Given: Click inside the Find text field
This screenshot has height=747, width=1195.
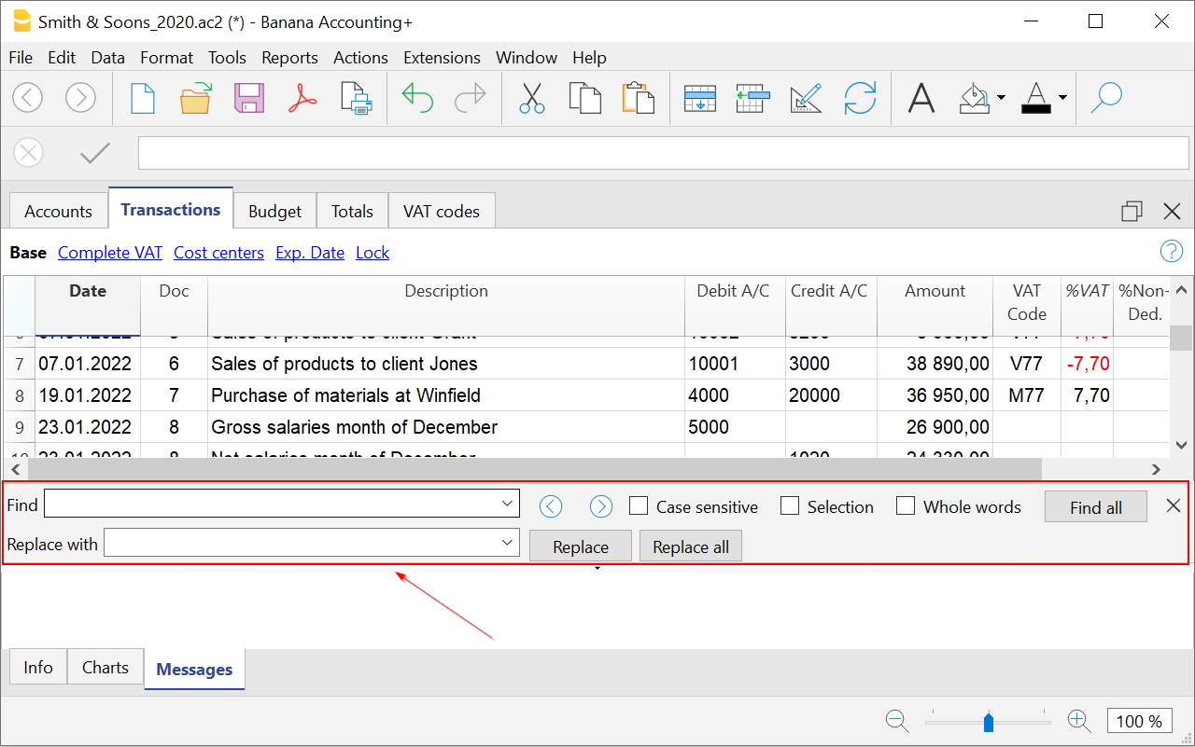Looking at the screenshot, I should click(271, 505).
